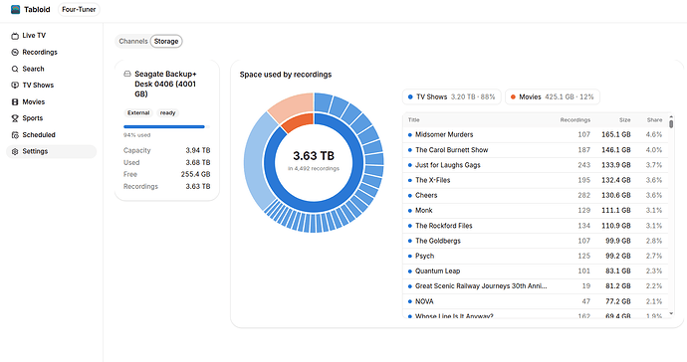Screen dimensions: 687x362
Task: Open Scheduled recordings label
Action: click(39, 135)
